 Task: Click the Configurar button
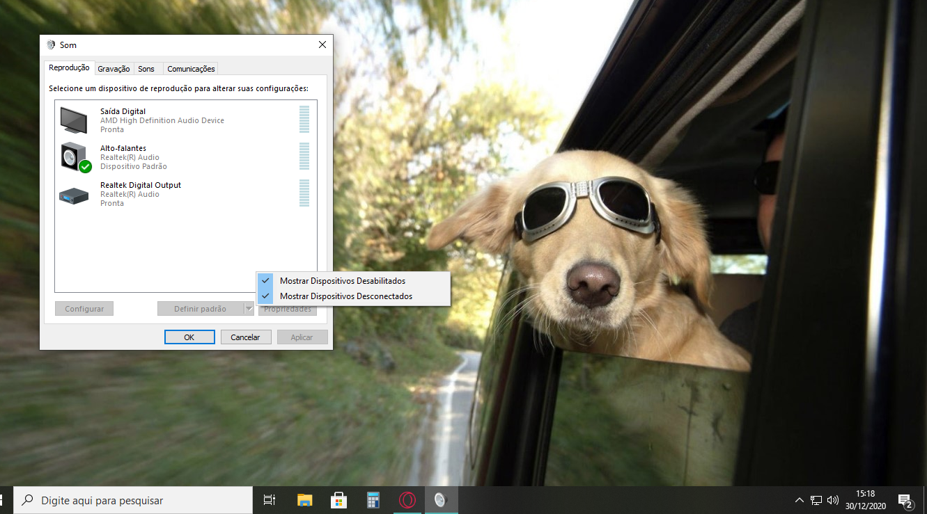[x=84, y=309]
